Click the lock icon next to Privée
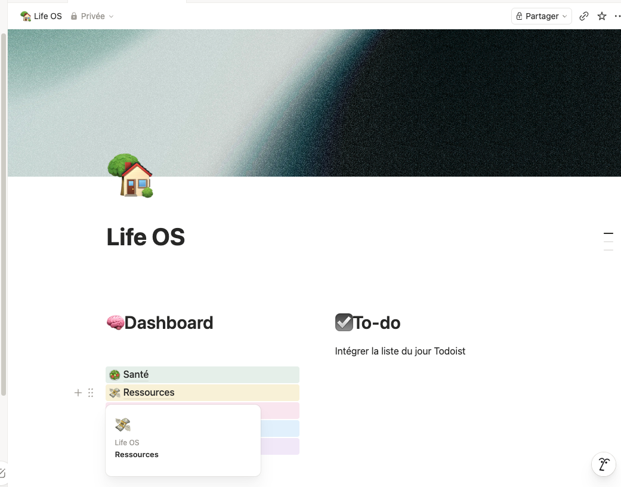Viewport: 621px width, 487px height. tap(73, 16)
